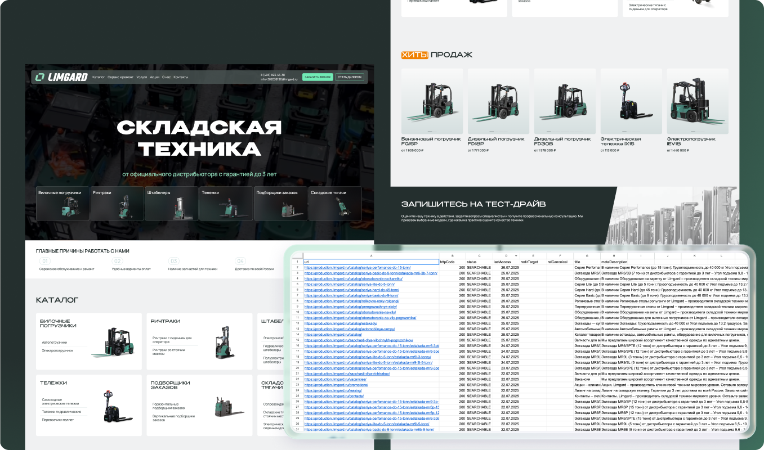
Task: Select column A header in spreadsheet
Action: 371,255
